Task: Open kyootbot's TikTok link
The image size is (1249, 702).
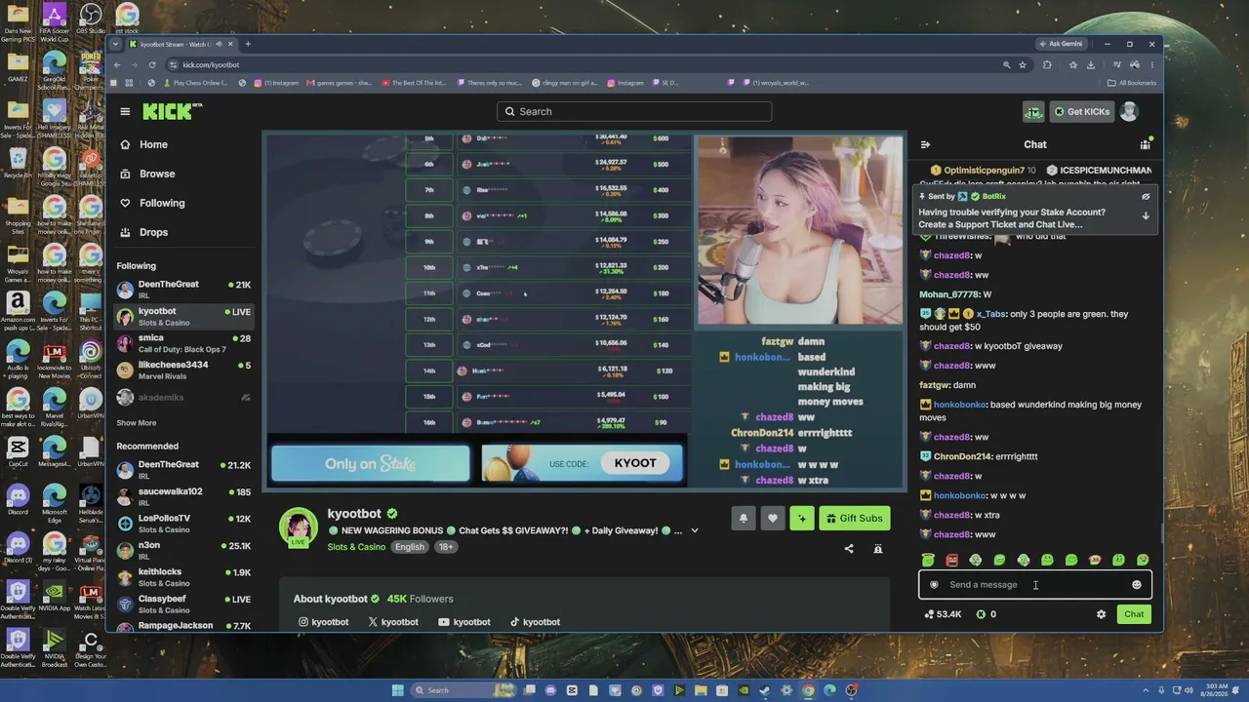Action: (535, 622)
